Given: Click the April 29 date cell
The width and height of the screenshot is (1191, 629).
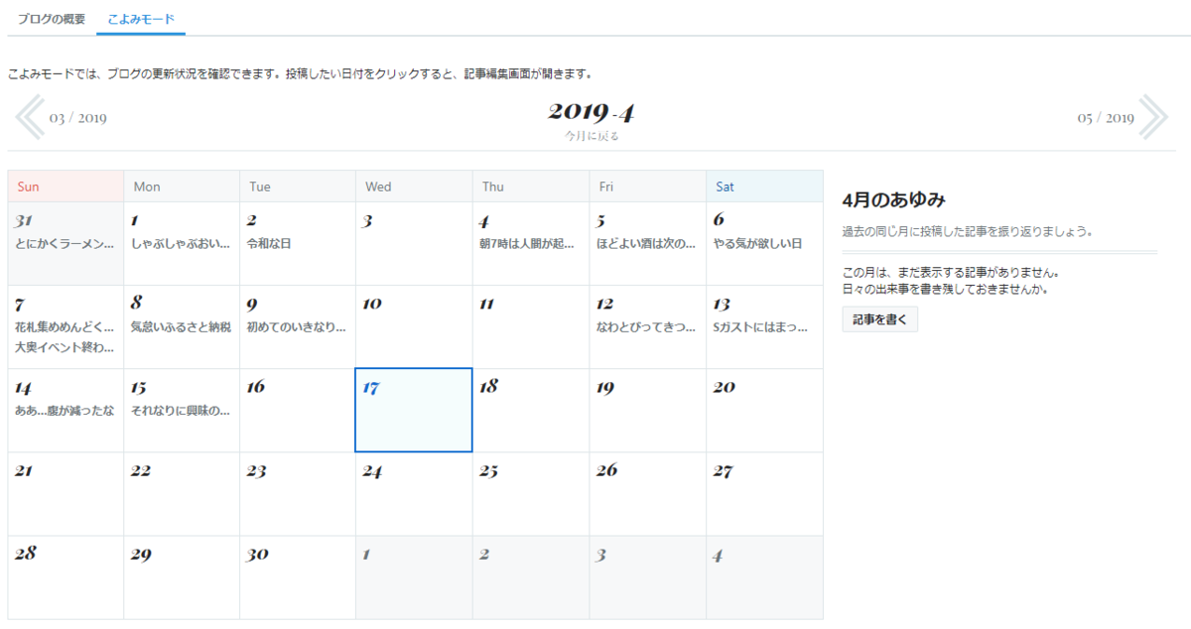Looking at the screenshot, I should click(x=182, y=577).
